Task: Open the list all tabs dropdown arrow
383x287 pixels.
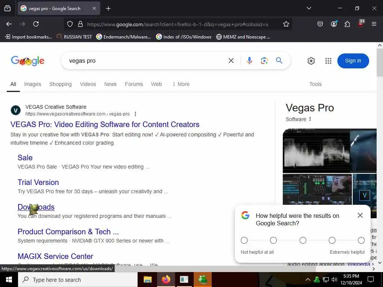Action: (x=309, y=8)
